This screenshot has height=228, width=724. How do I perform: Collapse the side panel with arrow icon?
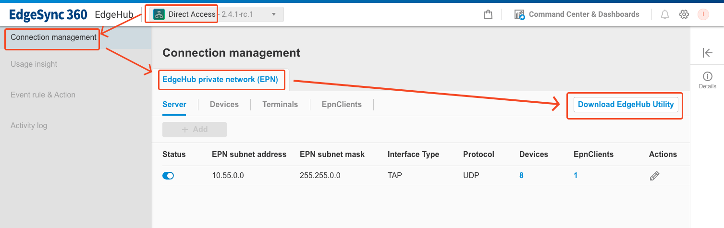point(707,53)
